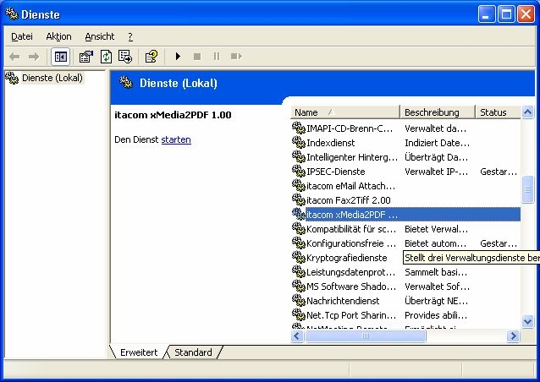Click the description Sammelt basi...
This screenshot has height=382, width=540.
436,272
